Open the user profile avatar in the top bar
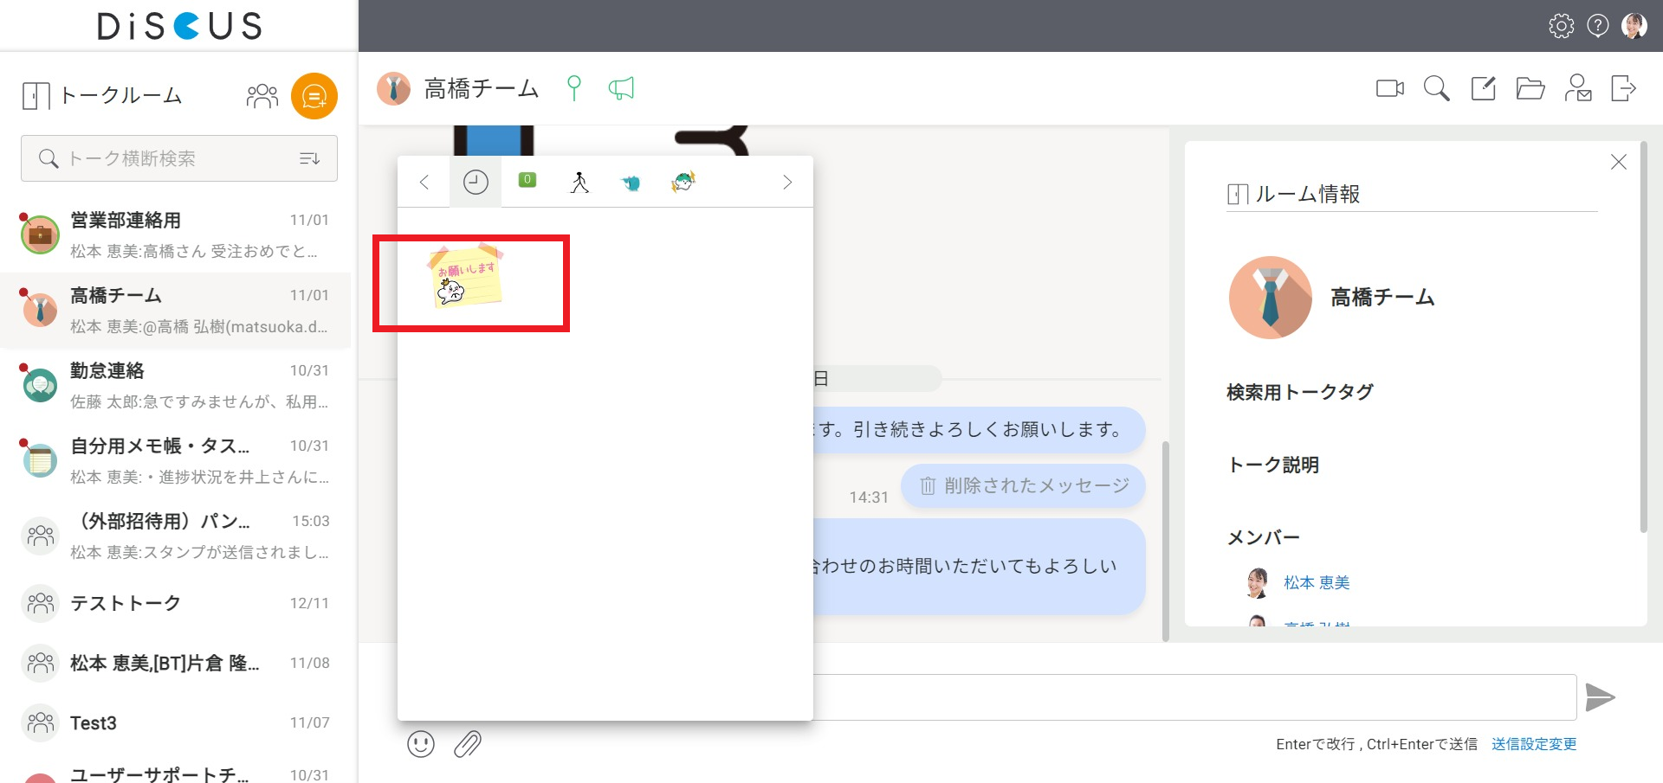 [x=1634, y=26]
